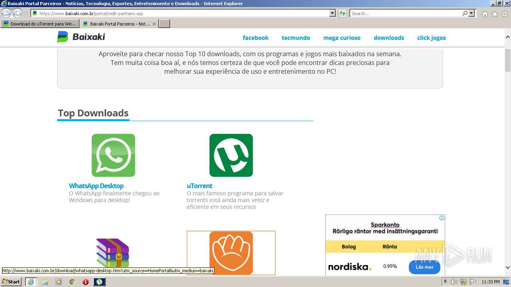
Task: Open the orange Ares glove icon
Action: pos(231,253)
